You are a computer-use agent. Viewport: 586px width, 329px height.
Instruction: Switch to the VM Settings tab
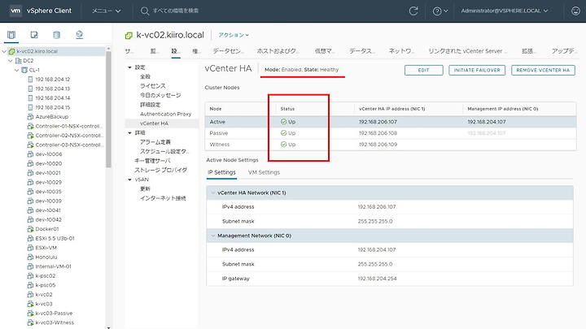coord(264,172)
